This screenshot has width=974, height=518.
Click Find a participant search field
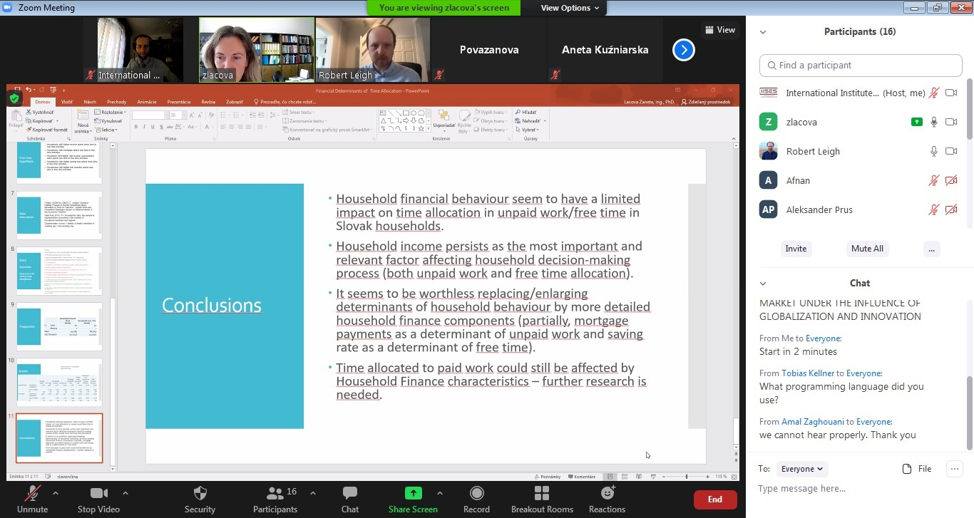tap(861, 65)
